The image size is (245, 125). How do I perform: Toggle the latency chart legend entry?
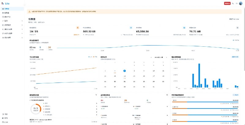click(236, 40)
